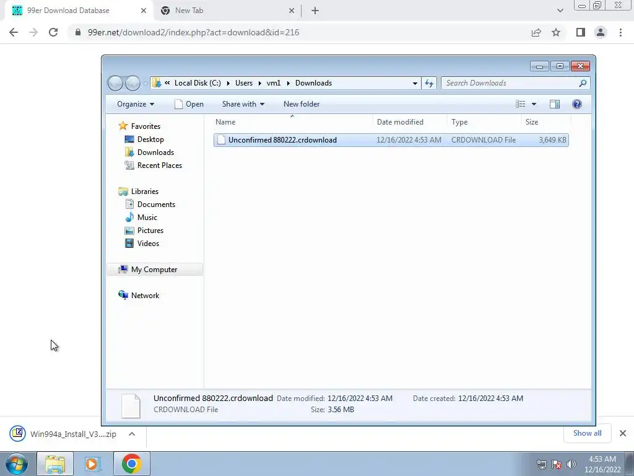This screenshot has width=634, height=476.
Task: Open a new Chrome tab
Action: pos(315,11)
